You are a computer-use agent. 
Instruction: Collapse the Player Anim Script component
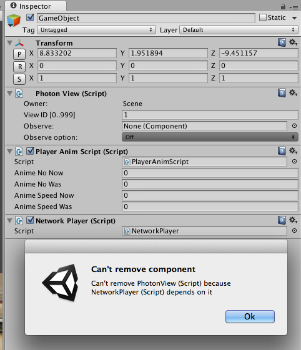click(9, 152)
